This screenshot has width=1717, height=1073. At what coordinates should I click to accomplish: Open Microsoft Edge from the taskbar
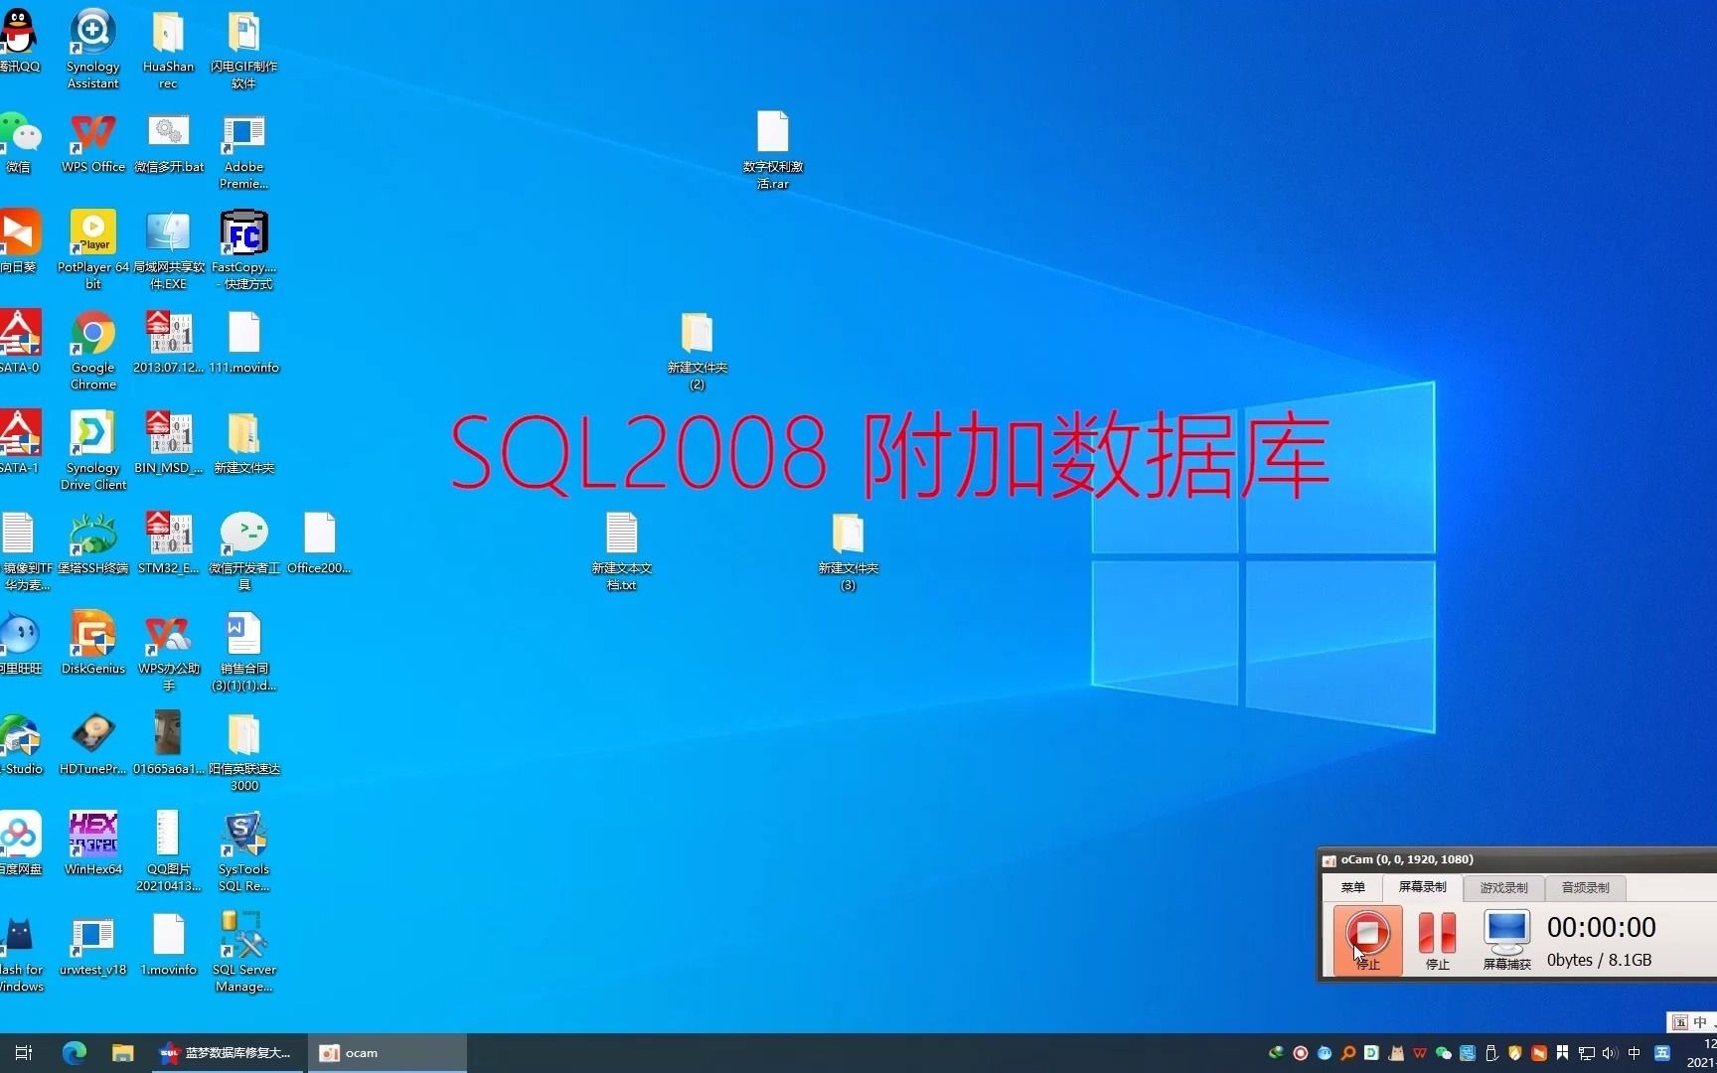(x=75, y=1053)
